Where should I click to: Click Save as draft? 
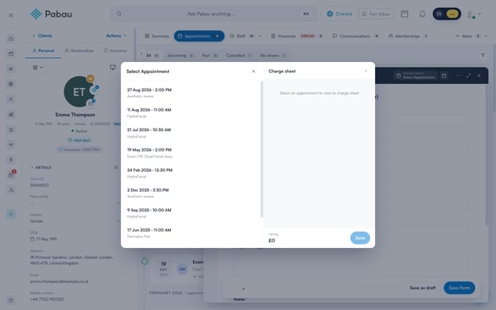(422, 288)
